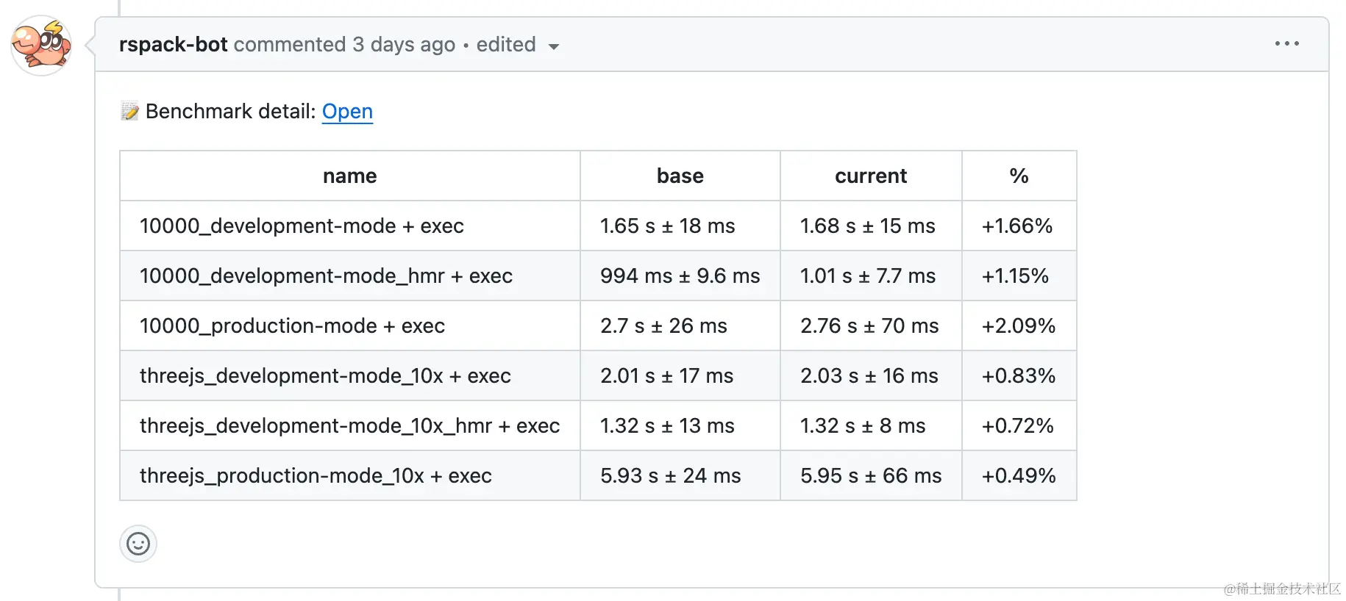The height and width of the screenshot is (601, 1346).
Task: Click the +2.09% percentage cell
Action: 1019,326
